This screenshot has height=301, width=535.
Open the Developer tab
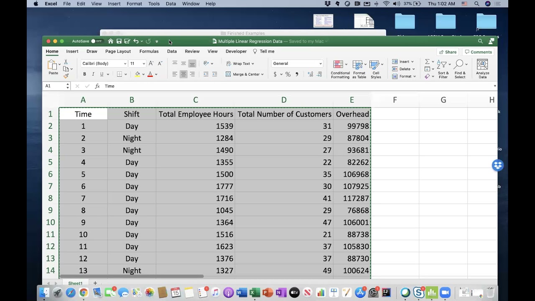point(236,51)
